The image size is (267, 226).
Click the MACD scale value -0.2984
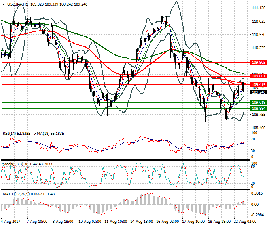coord(257,215)
